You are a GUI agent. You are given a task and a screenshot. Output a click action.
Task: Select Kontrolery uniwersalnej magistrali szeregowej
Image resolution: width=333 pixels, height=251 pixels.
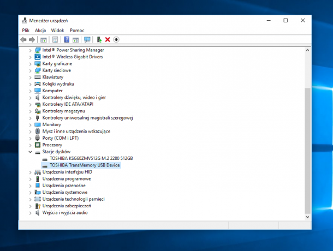pos(87,118)
